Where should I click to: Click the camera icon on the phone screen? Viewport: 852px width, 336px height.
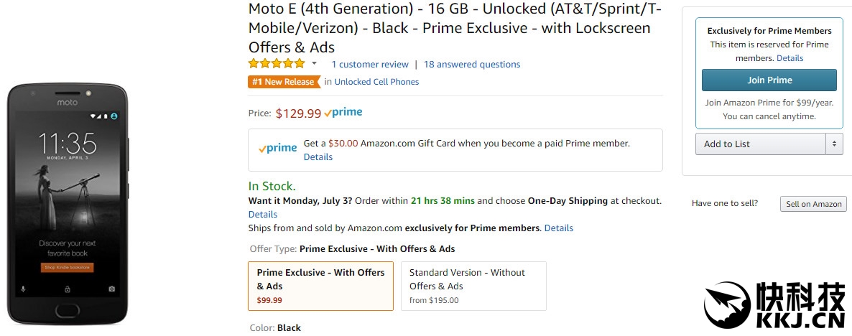111,289
